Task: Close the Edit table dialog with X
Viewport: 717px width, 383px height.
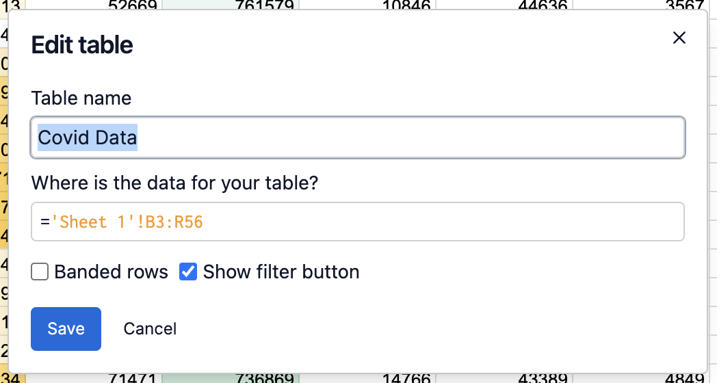Action: [679, 38]
